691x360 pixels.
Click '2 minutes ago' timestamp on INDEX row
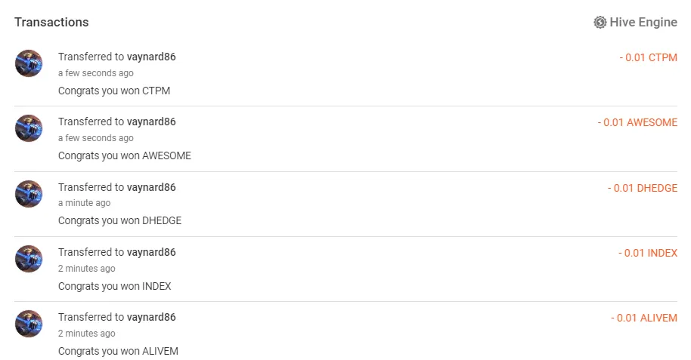pos(87,269)
